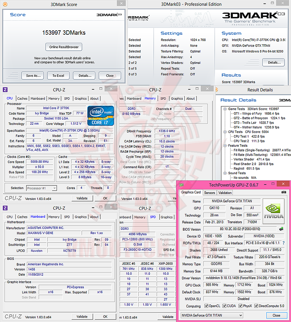Open the SPD tab in CPU-Z Memory window

pos(163,99)
